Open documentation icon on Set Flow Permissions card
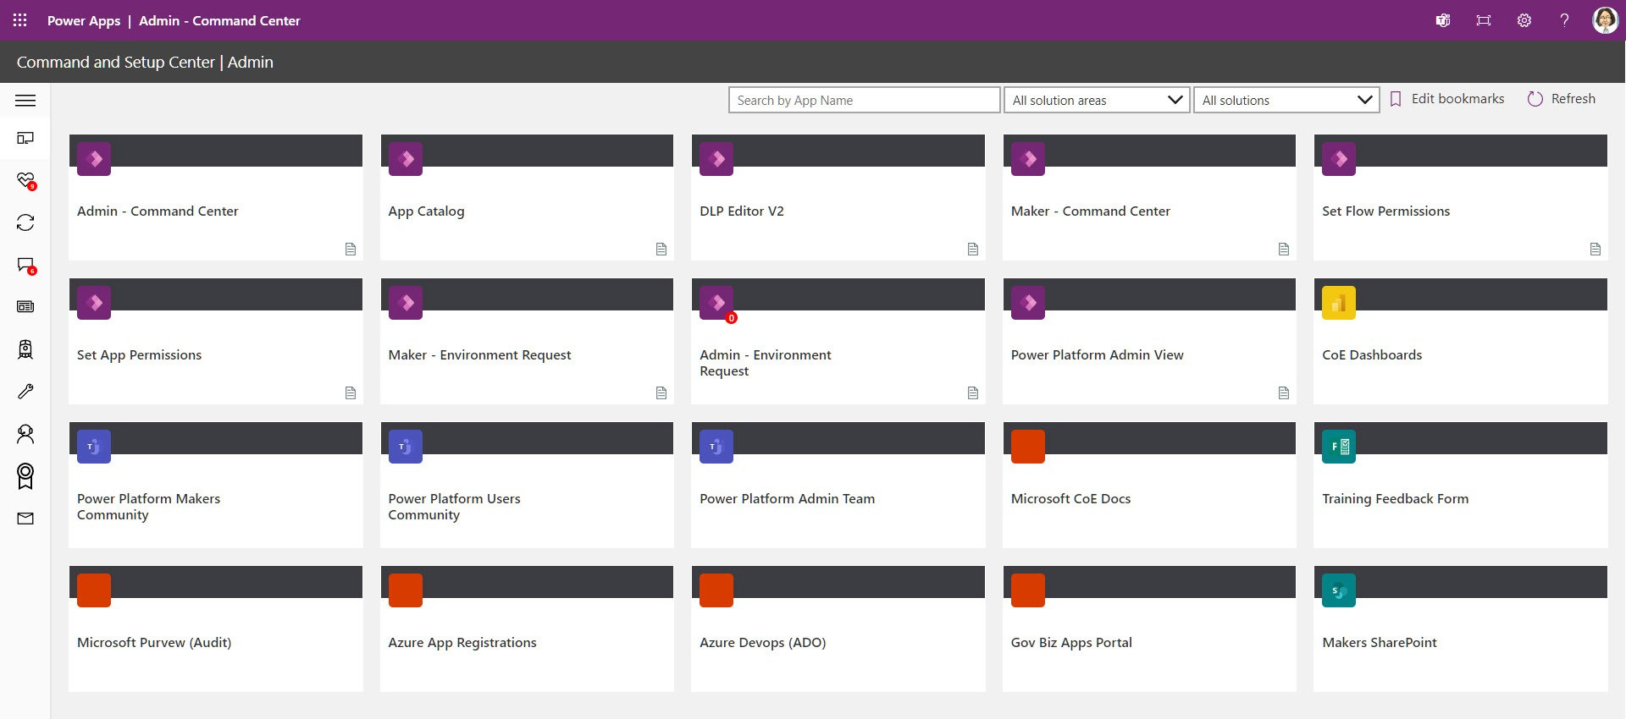 [x=1596, y=249]
